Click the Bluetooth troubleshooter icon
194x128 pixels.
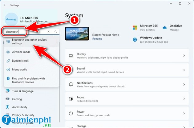(x=8, y=78)
